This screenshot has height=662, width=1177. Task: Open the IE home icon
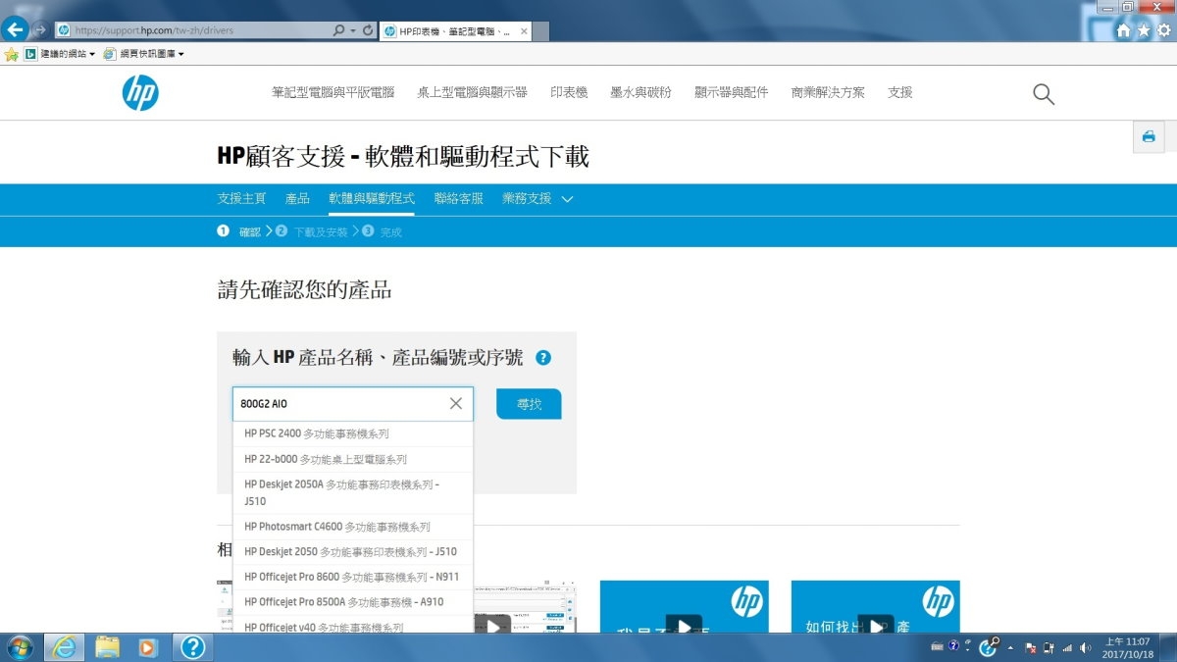click(1123, 30)
